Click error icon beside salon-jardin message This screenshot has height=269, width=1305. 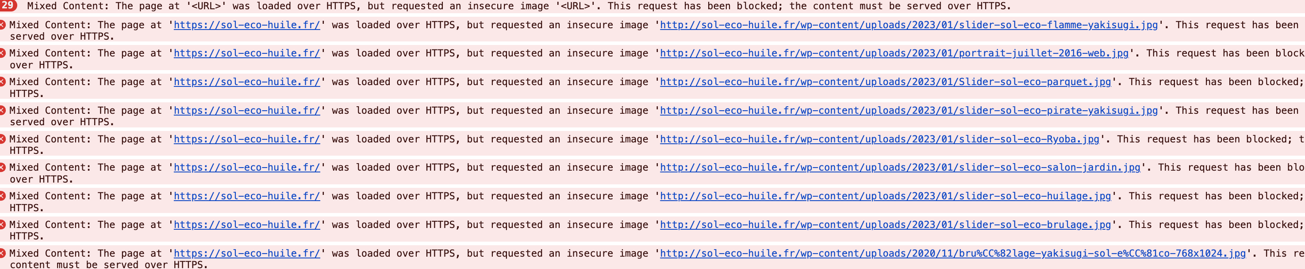(x=2, y=167)
